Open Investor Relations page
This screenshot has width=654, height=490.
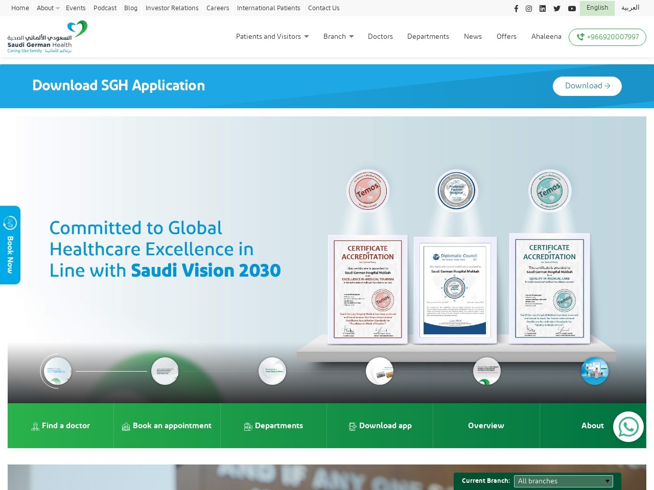pyautogui.click(x=172, y=8)
